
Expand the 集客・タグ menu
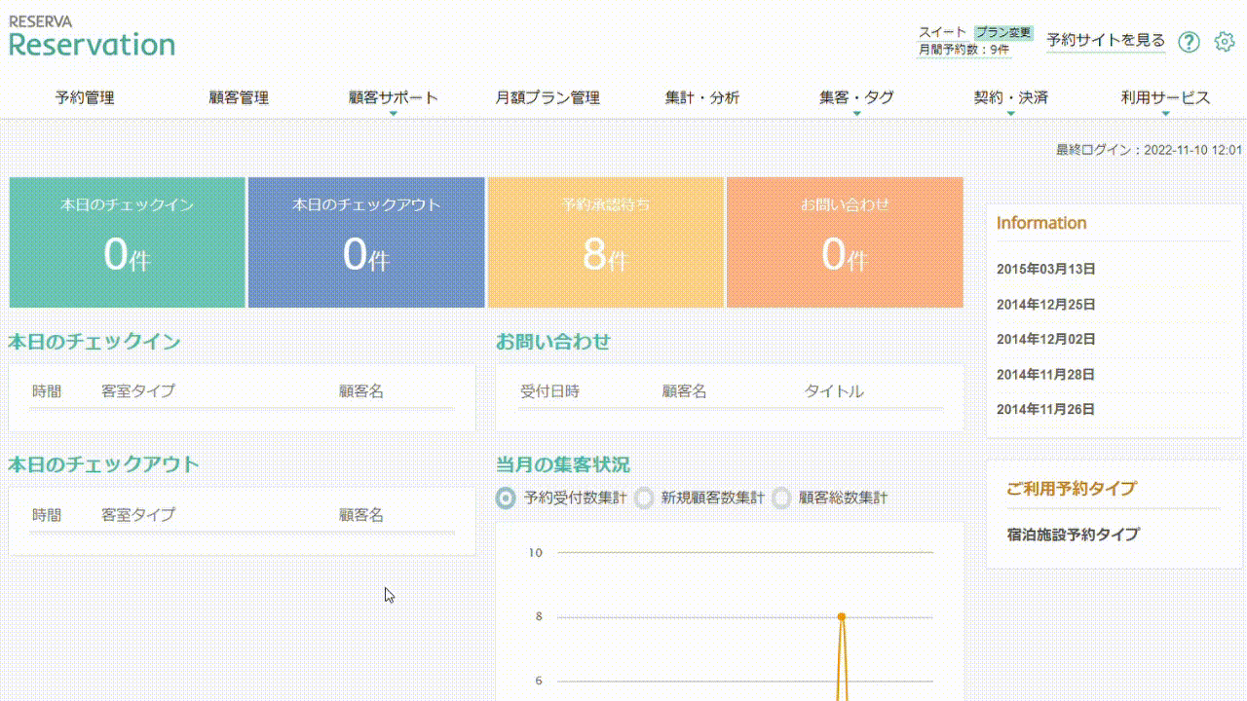tap(856, 98)
